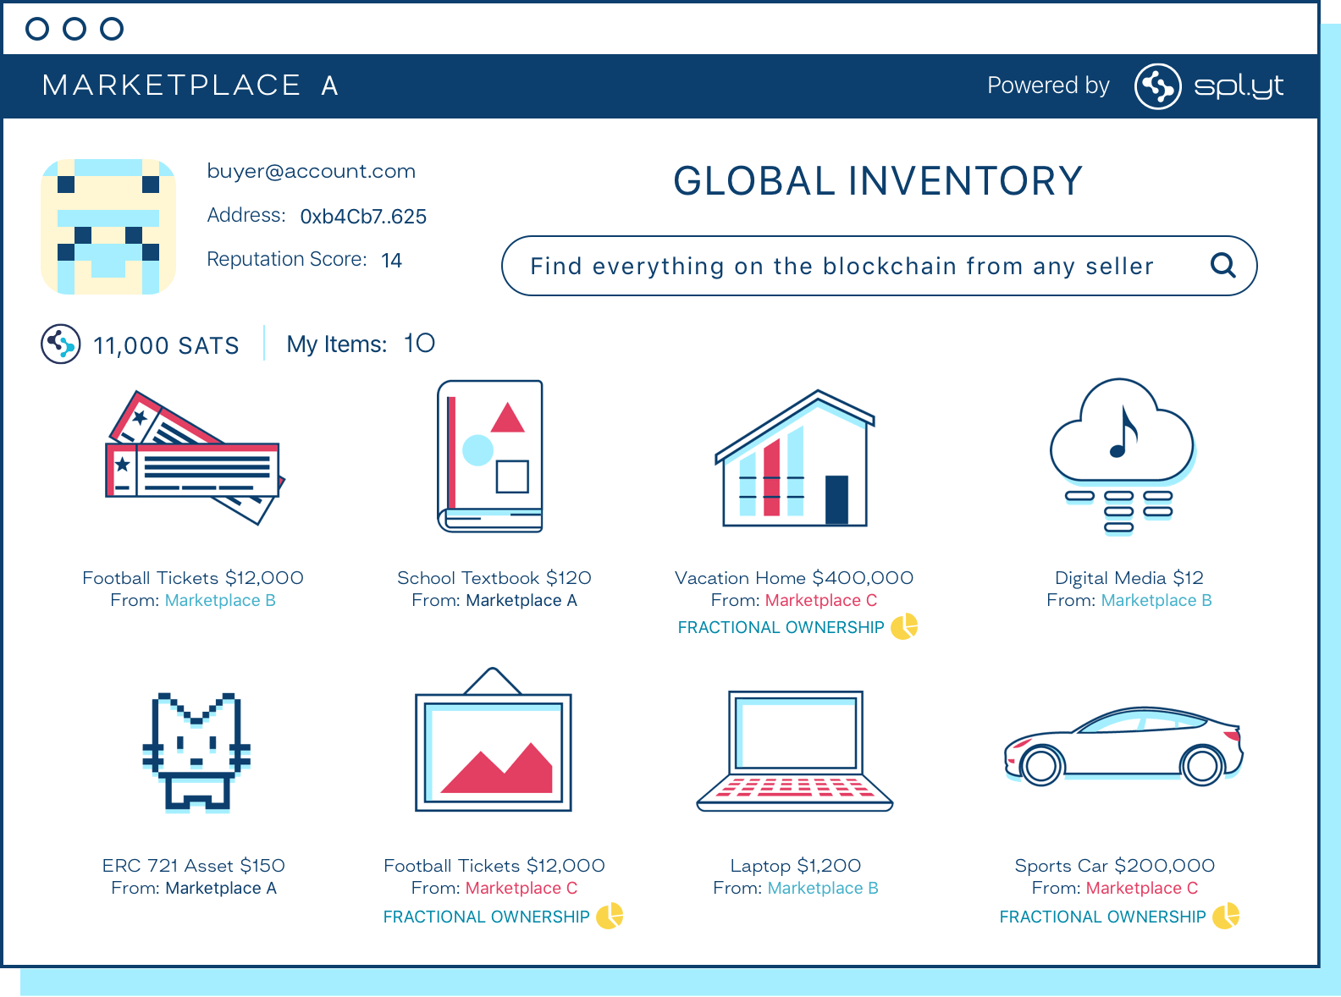The width and height of the screenshot is (1341, 997).
Task: Click Fractional Ownership label under Sports Car
Action: 1102,917
